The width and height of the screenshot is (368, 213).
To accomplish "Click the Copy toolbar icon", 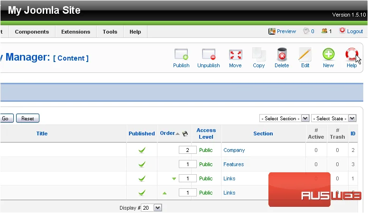I will pyautogui.click(x=259, y=54).
